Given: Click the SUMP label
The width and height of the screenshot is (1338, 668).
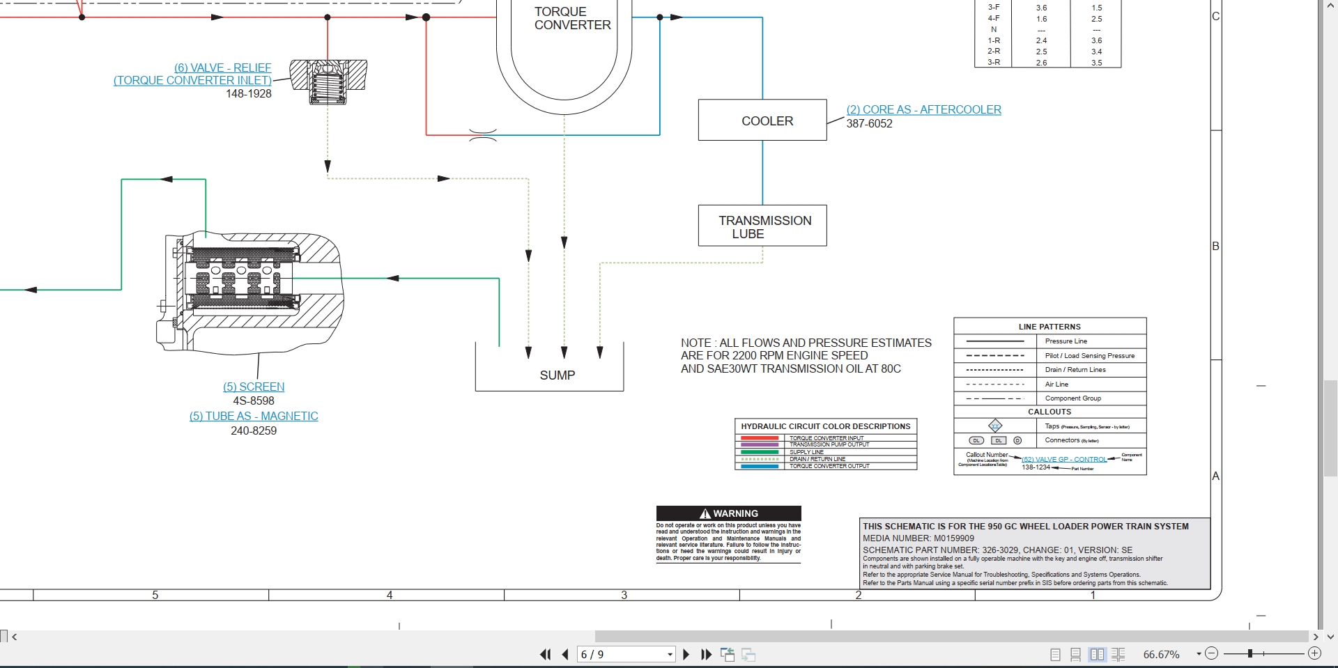Looking at the screenshot, I should pyautogui.click(x=557, y=375).
